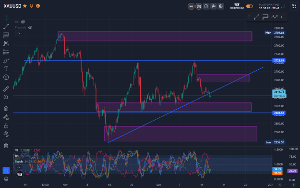Viewport: 300px width, 188px height.
Task: Click the Low 2536.55 price label
Action: [x=276, y=142]
